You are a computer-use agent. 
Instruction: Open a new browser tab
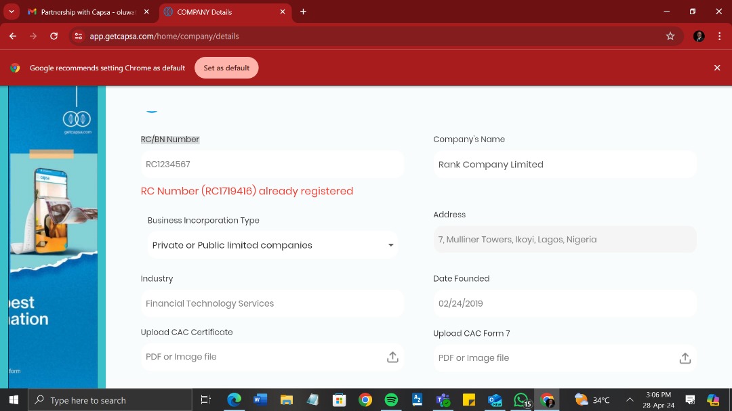304,12
